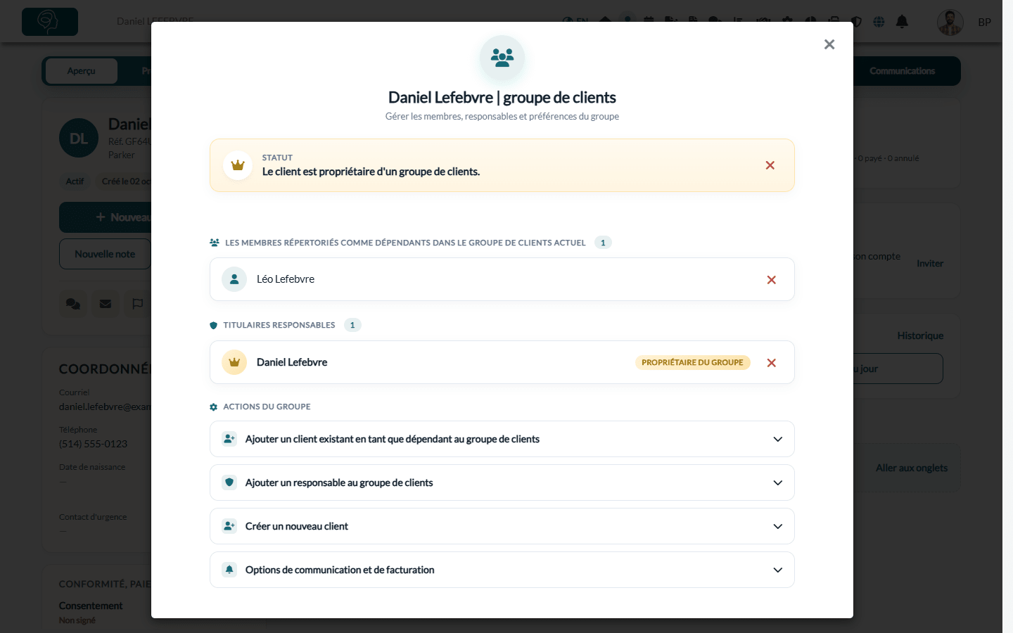Image resolution: width=1013 pixels, height=633 pixels.
Task: Switch to the Communications tab
Action: [x=903, y=71]
